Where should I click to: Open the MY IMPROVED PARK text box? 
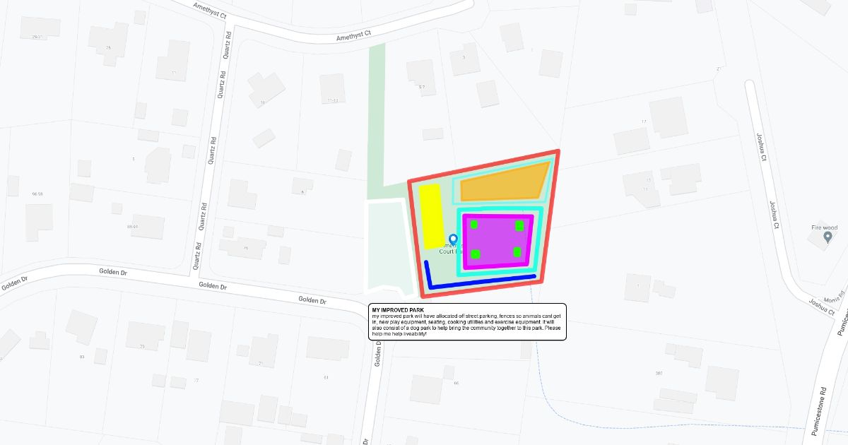click(467, 322)
